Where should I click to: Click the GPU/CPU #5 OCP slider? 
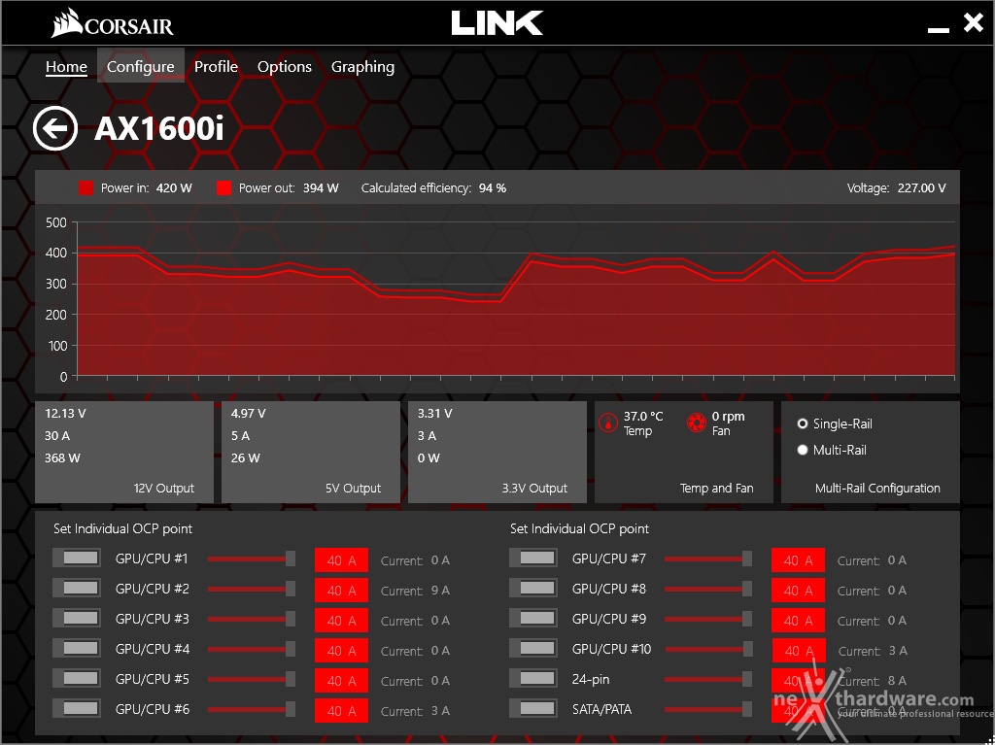click(252, 679)
